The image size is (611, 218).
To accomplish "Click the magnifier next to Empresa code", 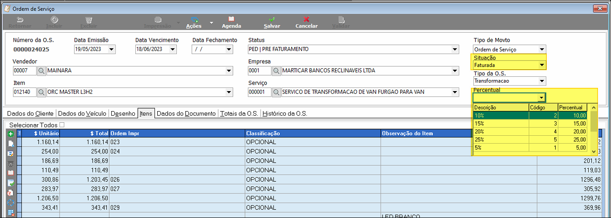I will click(x=276, y=71).
